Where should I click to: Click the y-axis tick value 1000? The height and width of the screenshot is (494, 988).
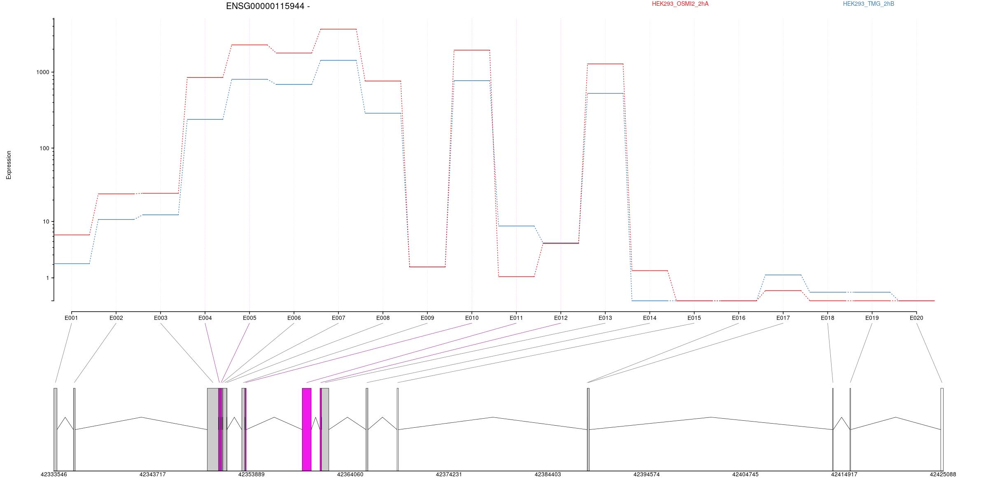click(x=42, y=72)
